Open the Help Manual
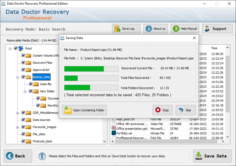236x166 pixels. point(185,29)
